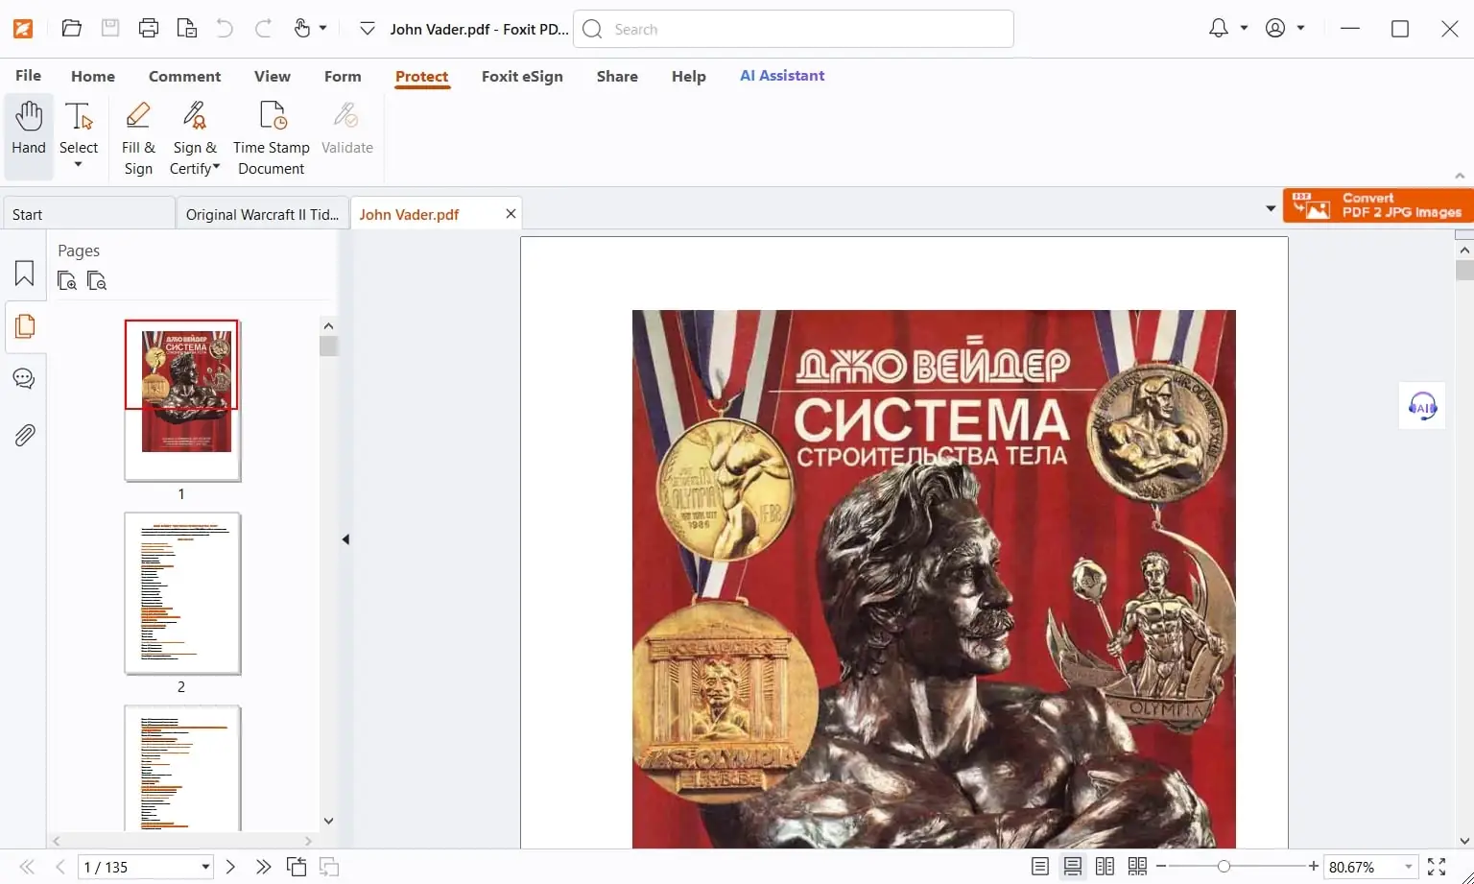Open the floating AI assistant chat icon

tap(1422, 406)
